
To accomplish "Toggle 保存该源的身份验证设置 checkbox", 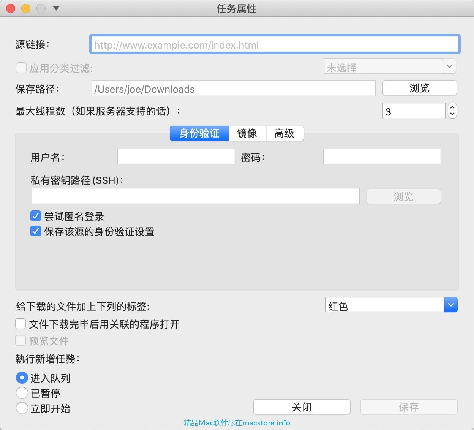I will click(36, 231).
